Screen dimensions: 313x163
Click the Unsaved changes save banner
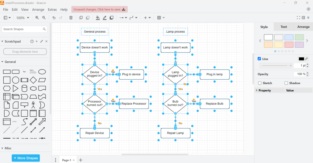pos(100,9)
